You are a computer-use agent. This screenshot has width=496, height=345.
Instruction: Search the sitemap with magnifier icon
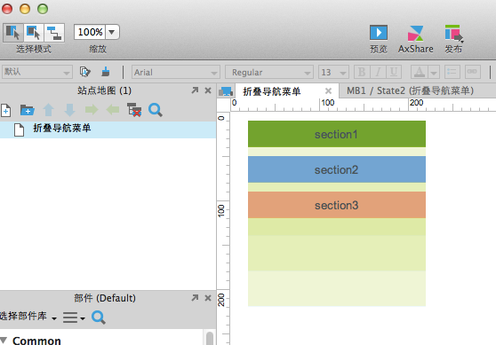point(156,110)
